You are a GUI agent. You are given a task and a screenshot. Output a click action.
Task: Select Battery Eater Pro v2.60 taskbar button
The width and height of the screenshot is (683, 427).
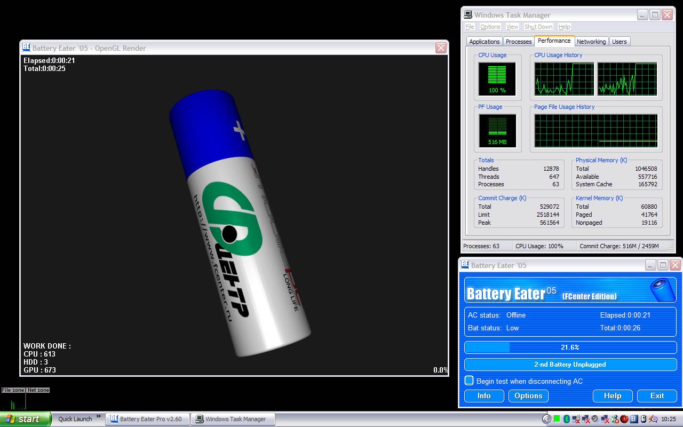pos(147,419)
